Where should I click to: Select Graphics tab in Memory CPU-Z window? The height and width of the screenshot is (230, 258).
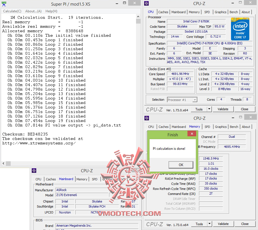221,127
